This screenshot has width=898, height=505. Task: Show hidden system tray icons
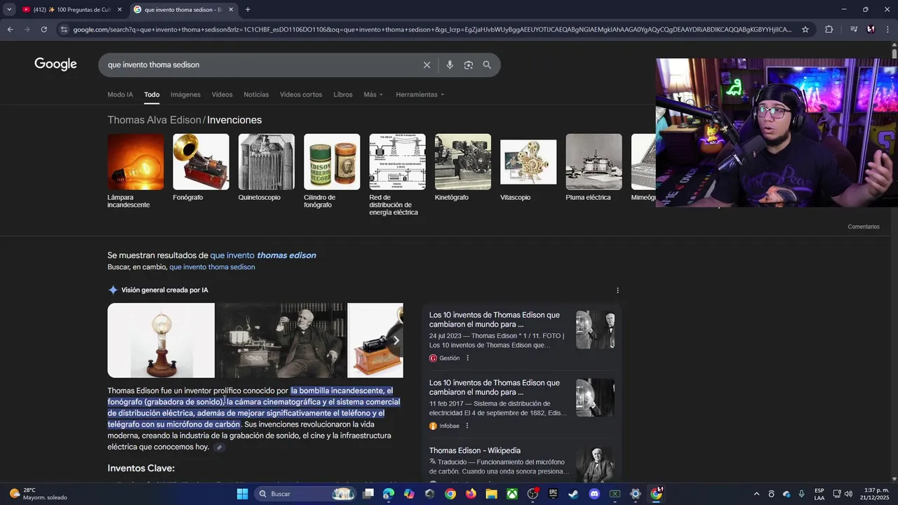coord(756,494)
